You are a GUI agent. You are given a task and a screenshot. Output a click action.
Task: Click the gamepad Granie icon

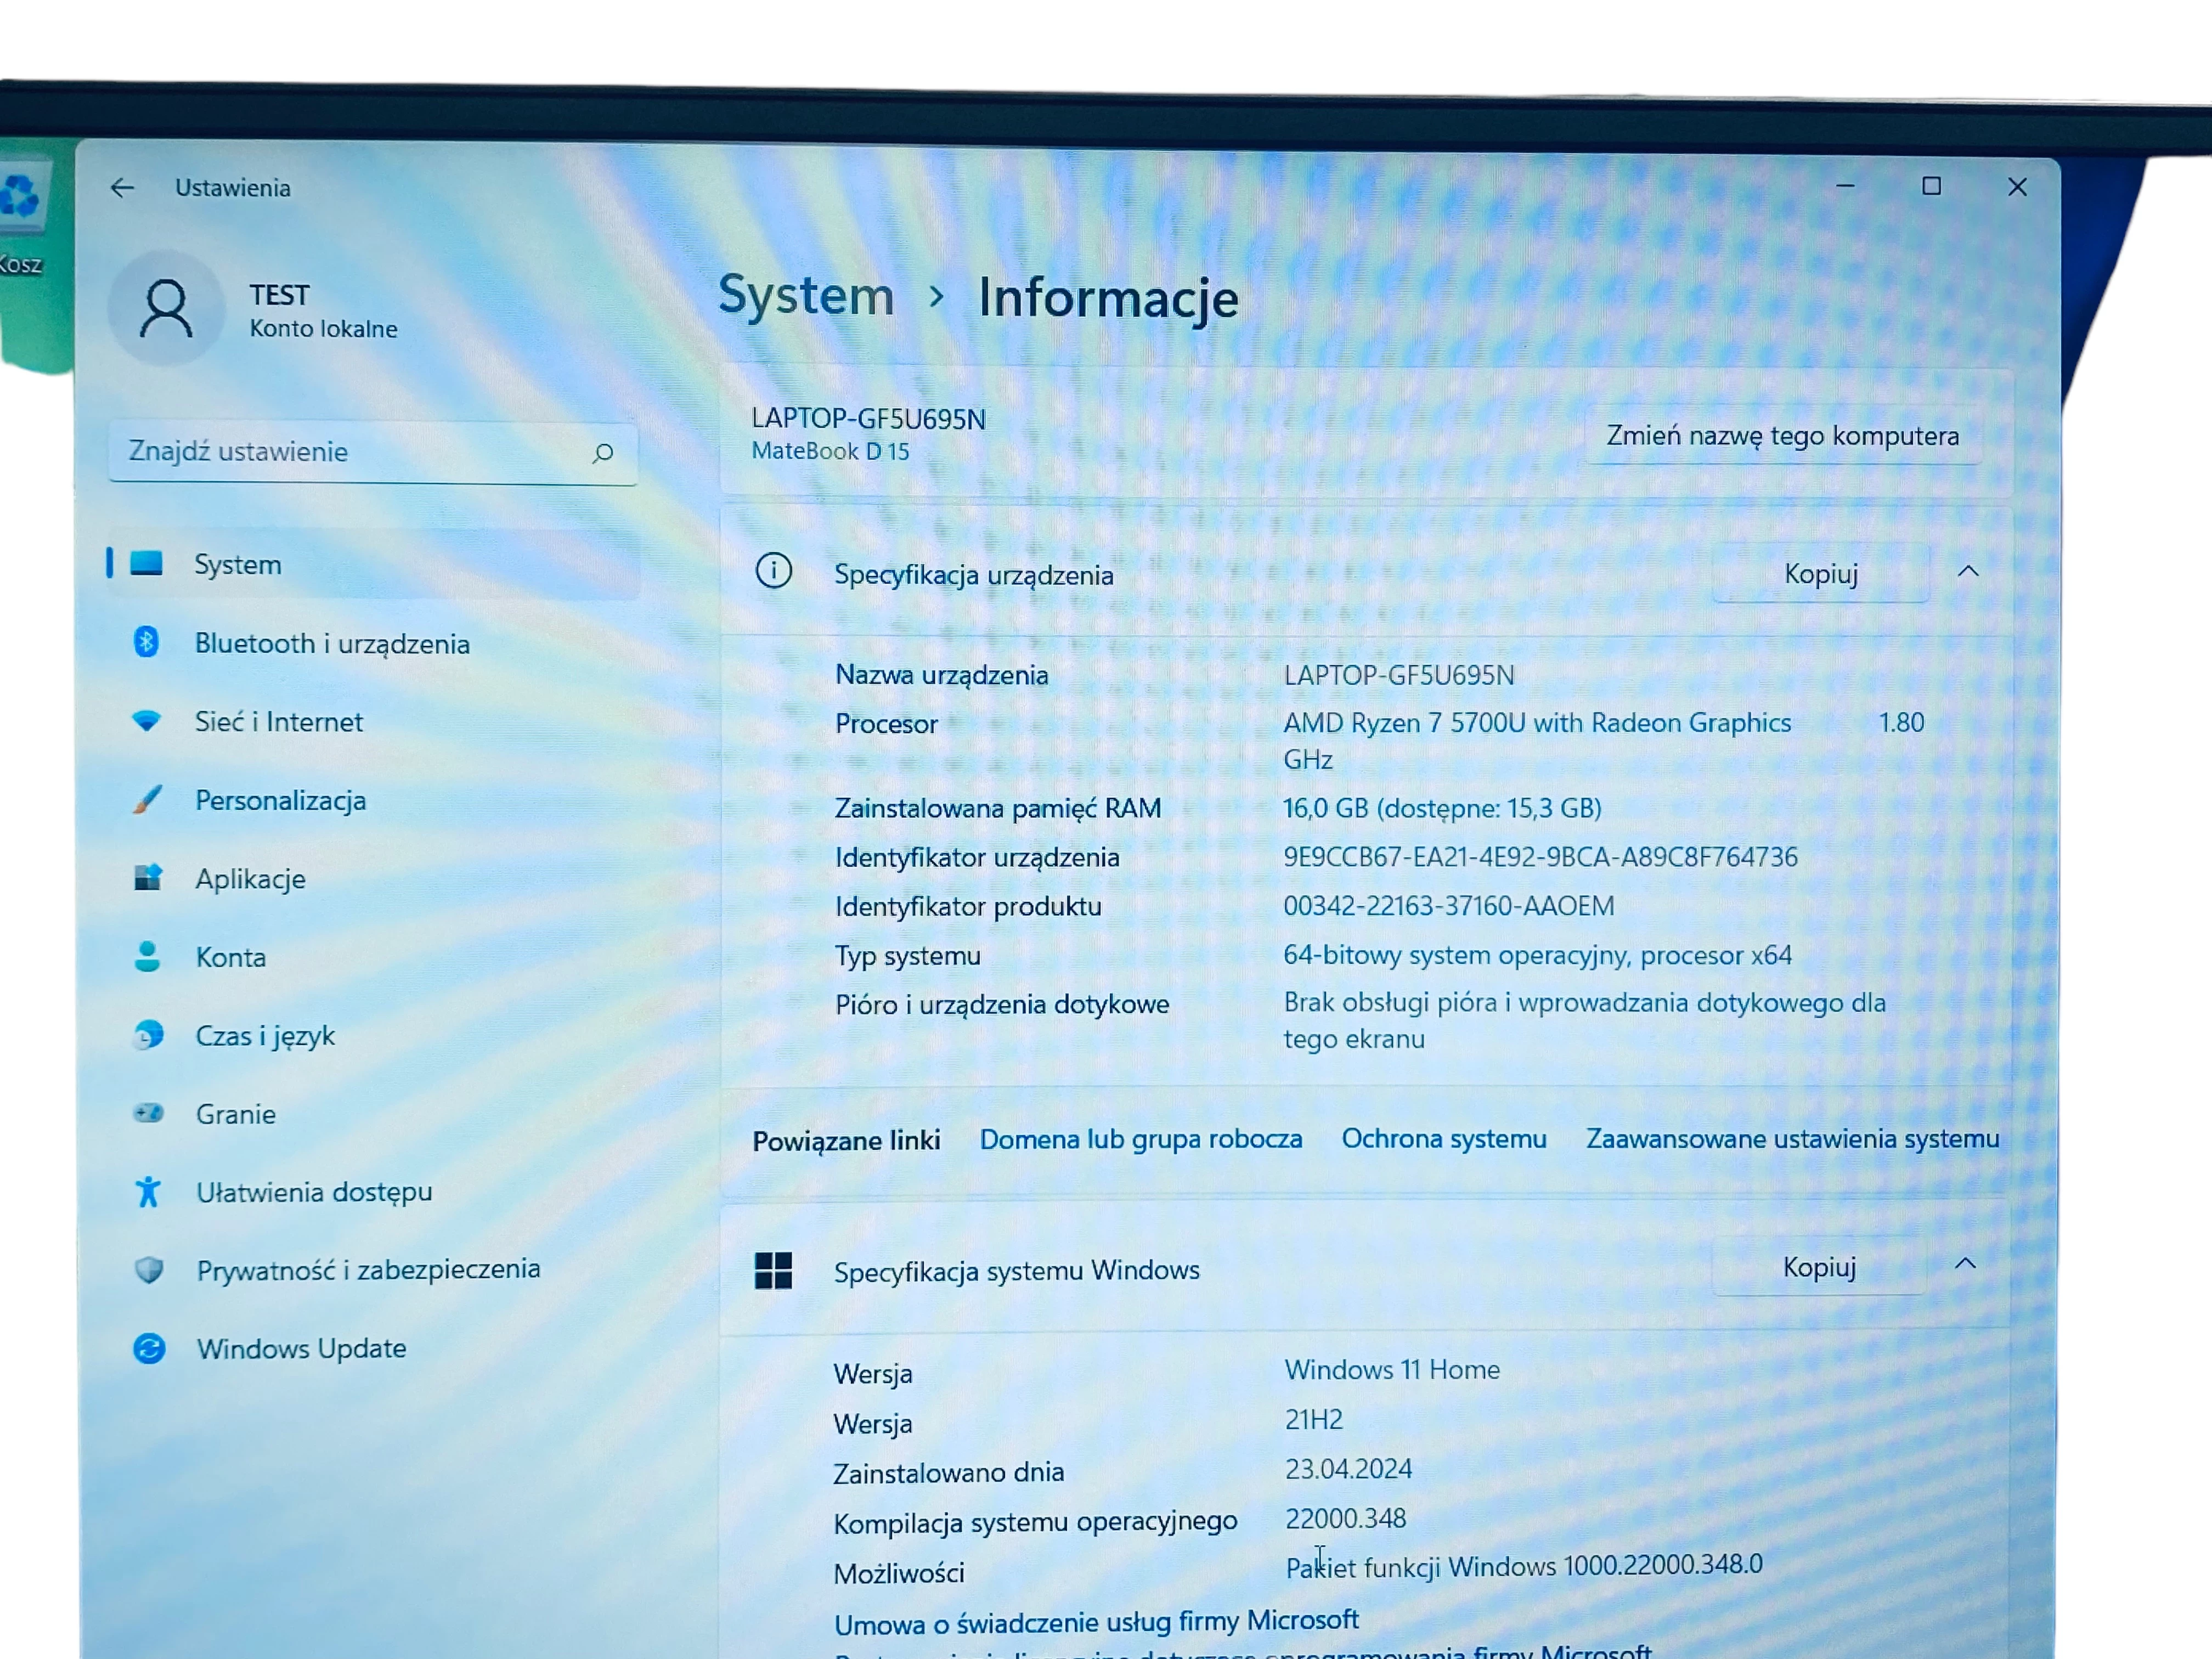point(149,1112)
